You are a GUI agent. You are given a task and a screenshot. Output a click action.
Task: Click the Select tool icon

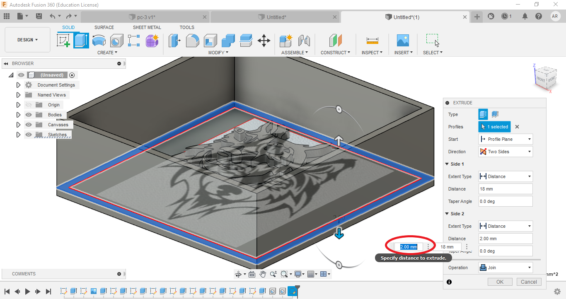click(x=433, y=41)
